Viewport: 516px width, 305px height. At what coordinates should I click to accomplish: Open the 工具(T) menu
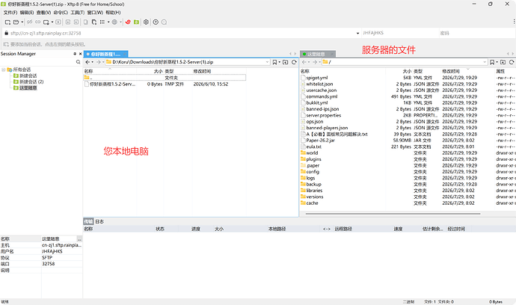77,13
